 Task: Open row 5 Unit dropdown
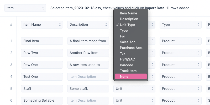[x=134, y=89]
